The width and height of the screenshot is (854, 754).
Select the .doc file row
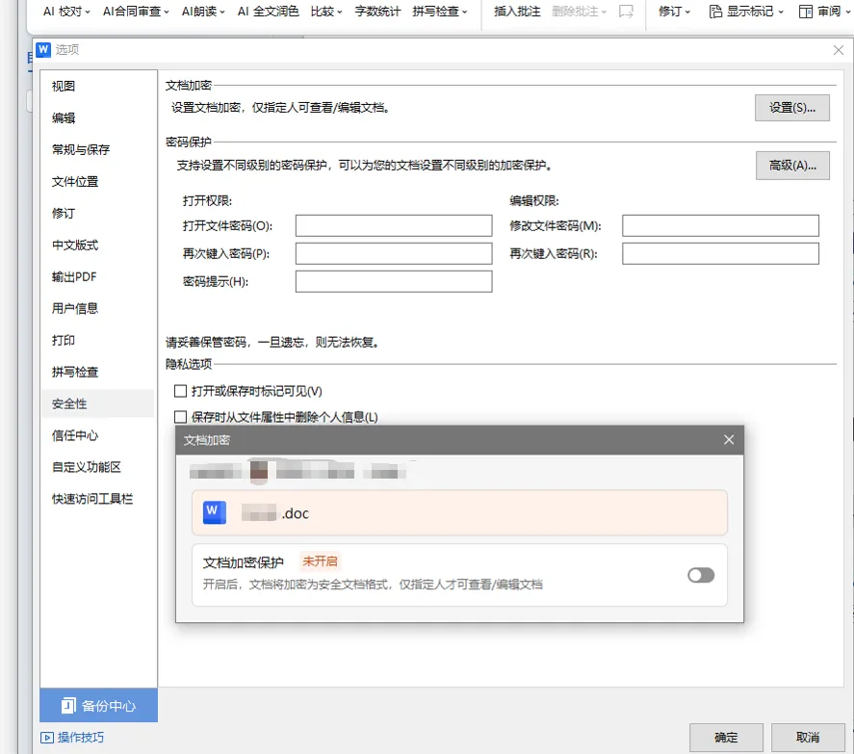tap(459, 512)
